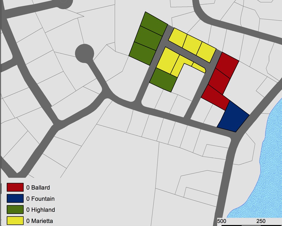Select the topmost green Highland parcel
Image resolution: width=282 pixels, height=226 pixels.
154,24
